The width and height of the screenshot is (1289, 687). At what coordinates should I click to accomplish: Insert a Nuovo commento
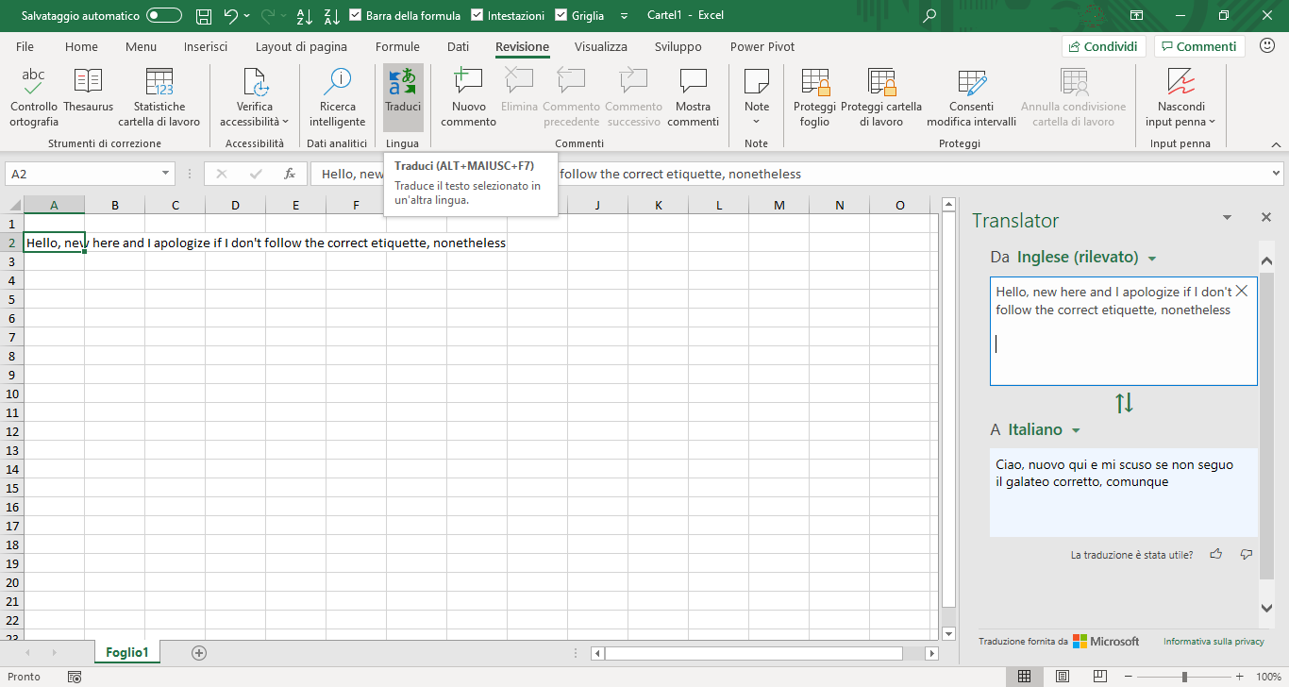468,97
